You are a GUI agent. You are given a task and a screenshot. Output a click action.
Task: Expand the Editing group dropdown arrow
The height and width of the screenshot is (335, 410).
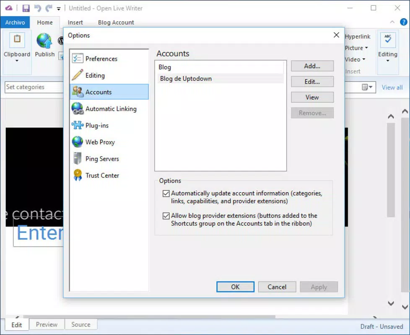[388, 61]
